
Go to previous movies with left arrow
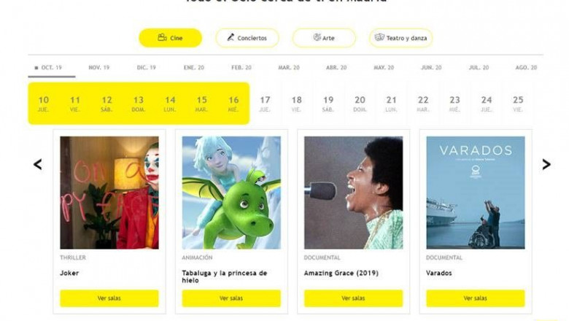[x=38, y=164]
